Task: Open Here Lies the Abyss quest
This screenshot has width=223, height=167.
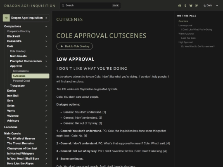Action: click(x=20, y=164)
